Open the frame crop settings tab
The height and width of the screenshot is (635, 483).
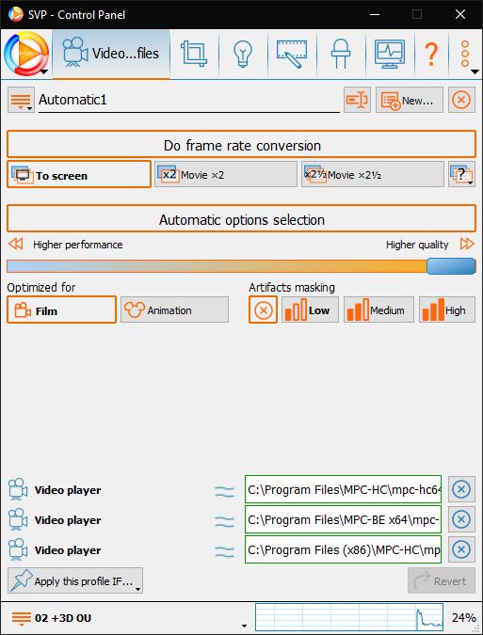coord(194,54)
